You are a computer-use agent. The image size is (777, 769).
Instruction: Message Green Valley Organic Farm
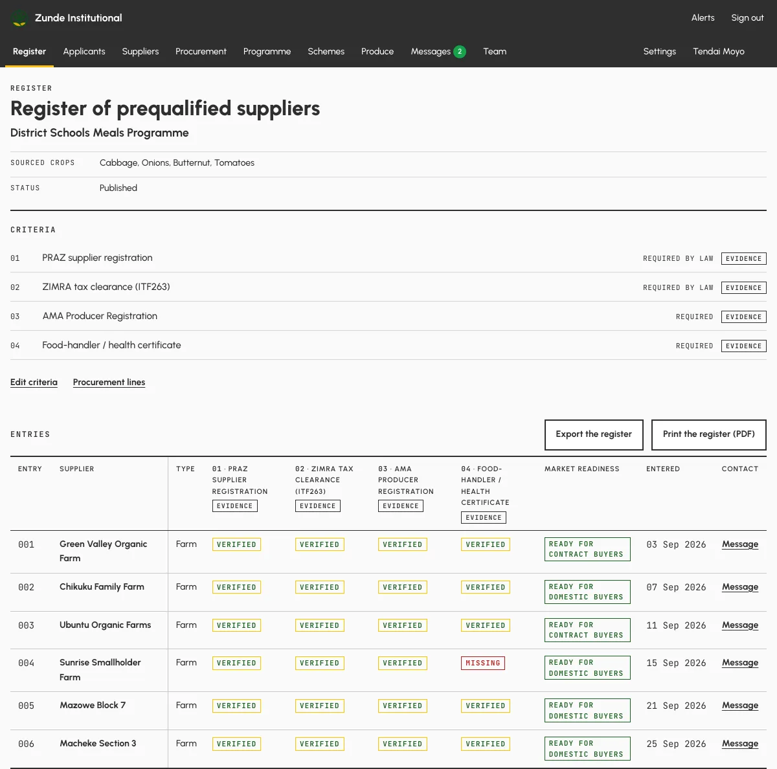(740, 544)
